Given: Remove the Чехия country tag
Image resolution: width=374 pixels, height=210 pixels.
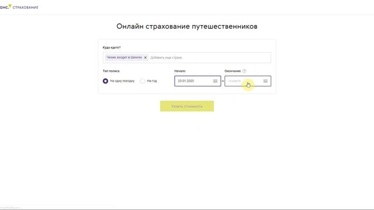Looking at the screenshot, I should [146, 58].
